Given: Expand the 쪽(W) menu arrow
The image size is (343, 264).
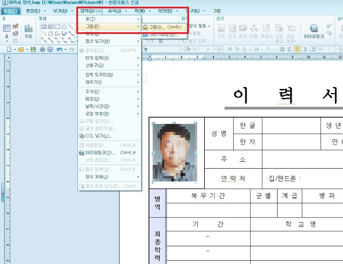Looking at the screenshot, I should [x=150, y=11].
